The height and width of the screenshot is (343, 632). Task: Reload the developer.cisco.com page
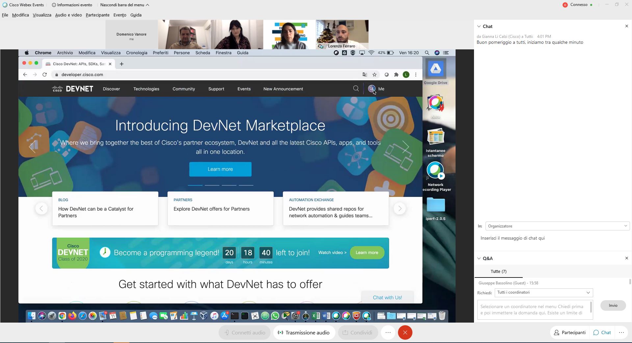click(45, 75)
